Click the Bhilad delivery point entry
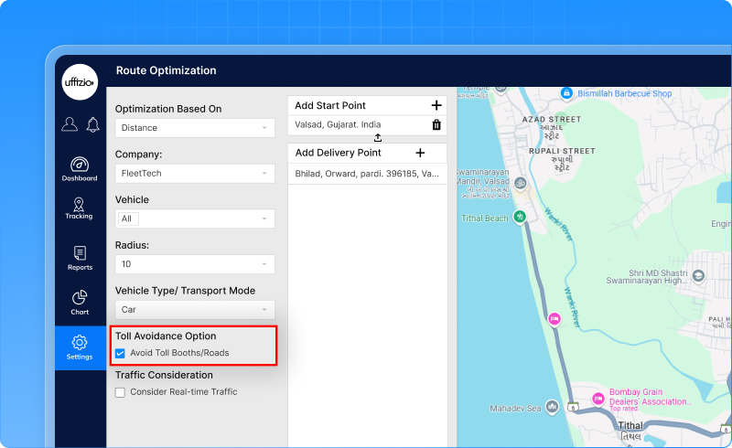 coord(366,174)
